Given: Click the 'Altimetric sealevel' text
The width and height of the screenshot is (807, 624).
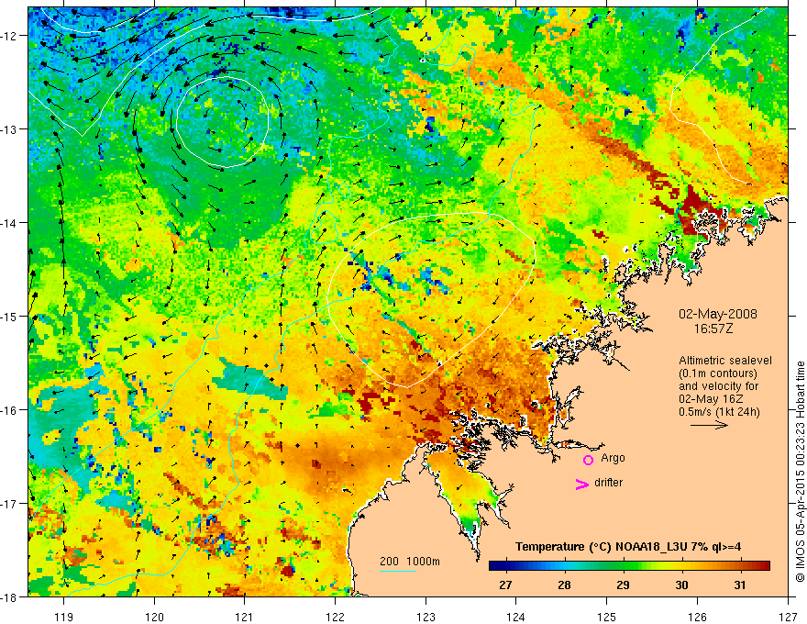Looking at the screenshot, I should [x=725, y=361].
